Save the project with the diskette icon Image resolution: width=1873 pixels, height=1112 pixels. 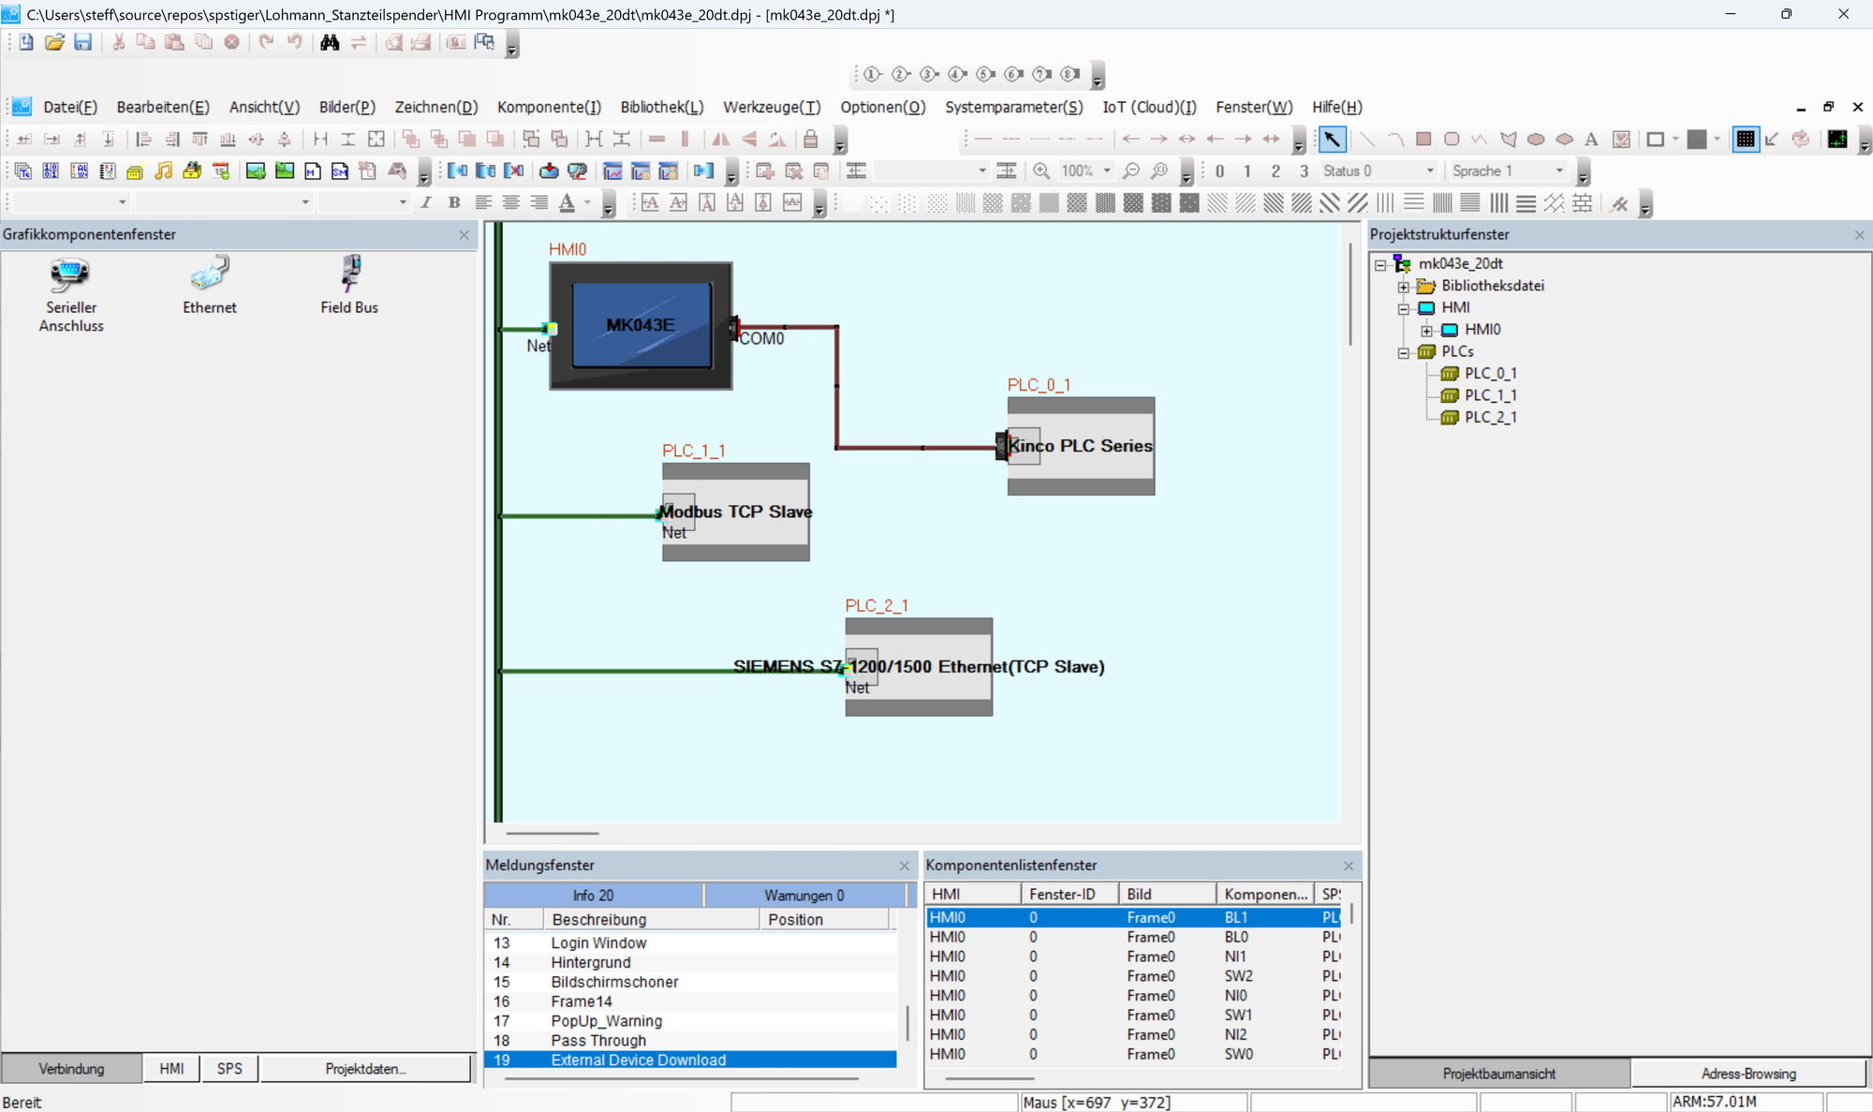83,42
